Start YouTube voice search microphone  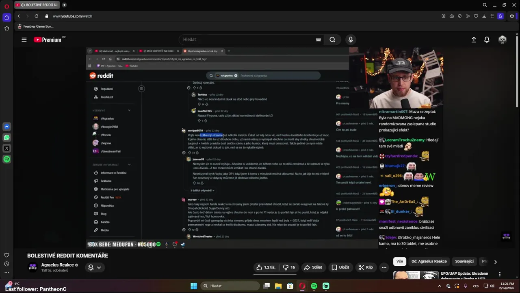click(351, 39)
